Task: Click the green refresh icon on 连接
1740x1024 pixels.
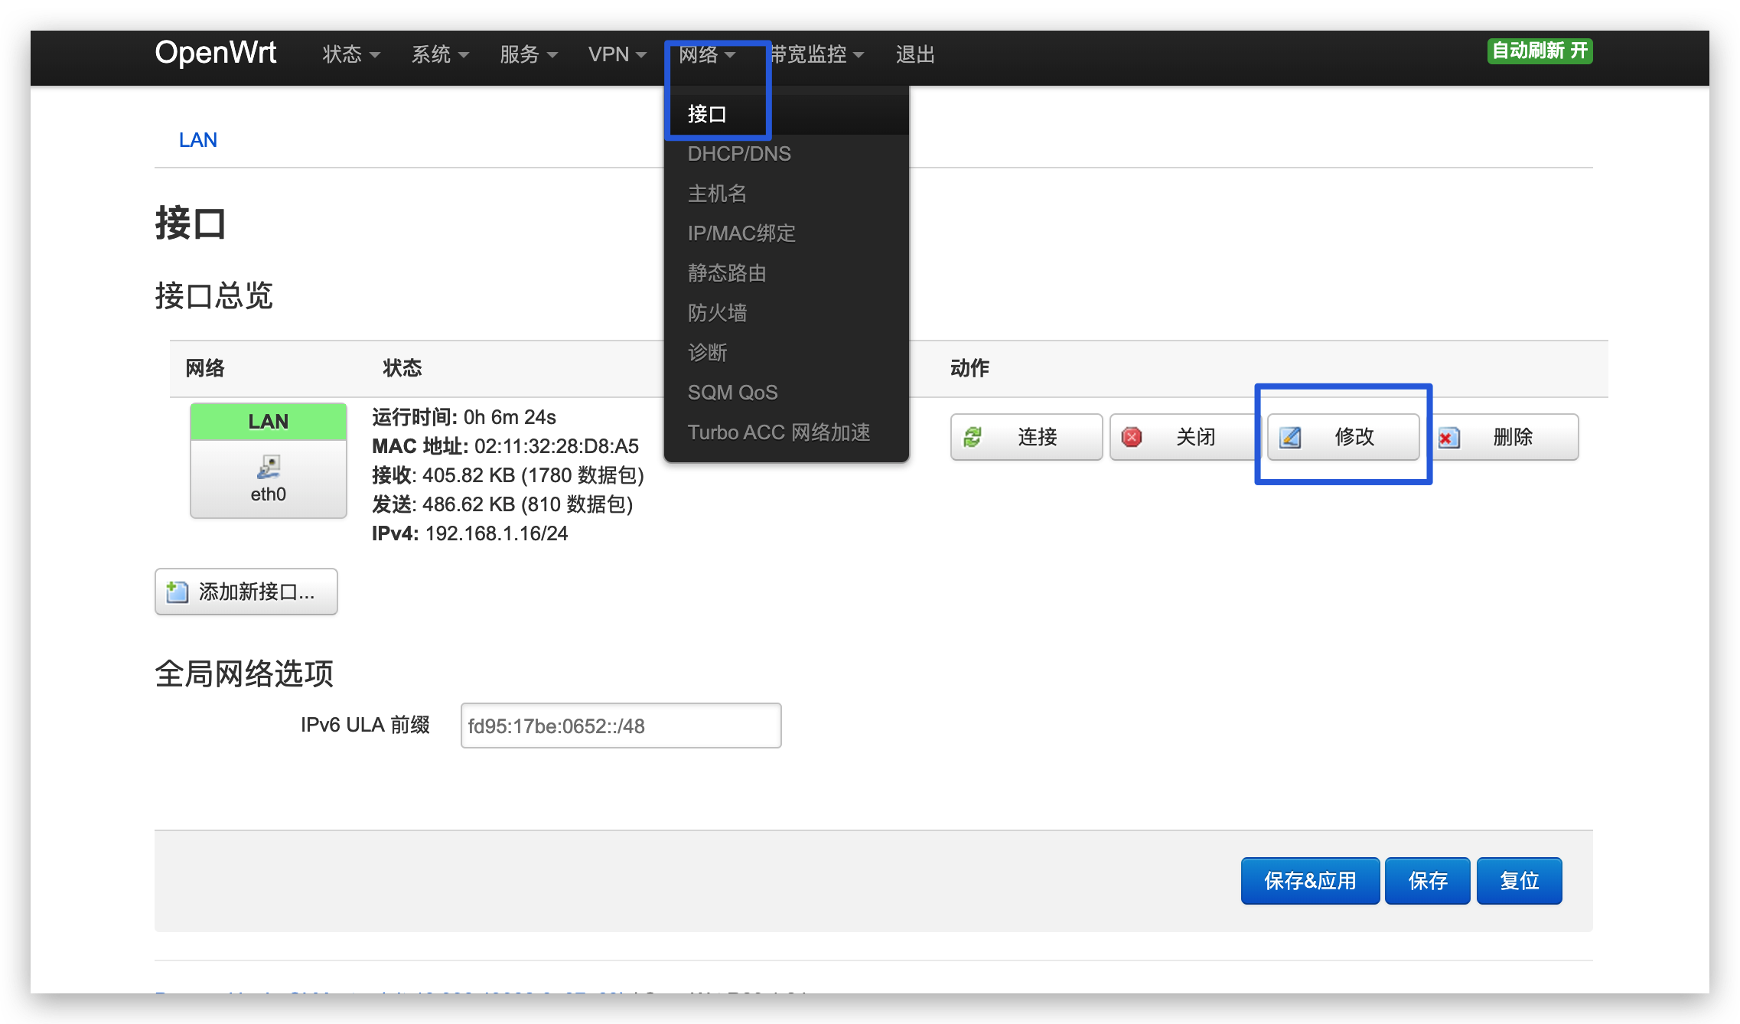Action: click(x=973, y=437)
